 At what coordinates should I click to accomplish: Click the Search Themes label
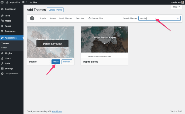pos(130,18)
